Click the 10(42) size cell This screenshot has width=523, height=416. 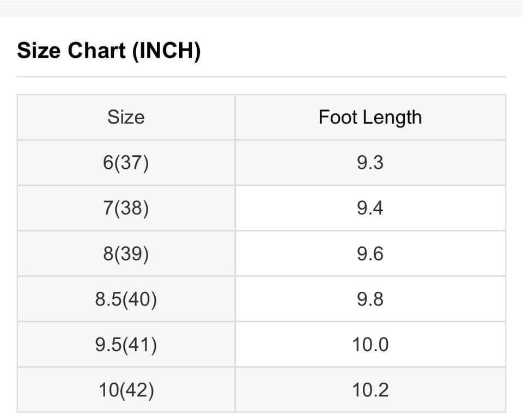[x=126, y=390]
